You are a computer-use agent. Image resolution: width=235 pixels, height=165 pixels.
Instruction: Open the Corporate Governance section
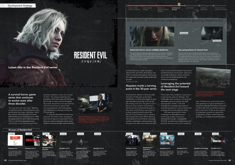pyautogui.click(x=204, y=8)
